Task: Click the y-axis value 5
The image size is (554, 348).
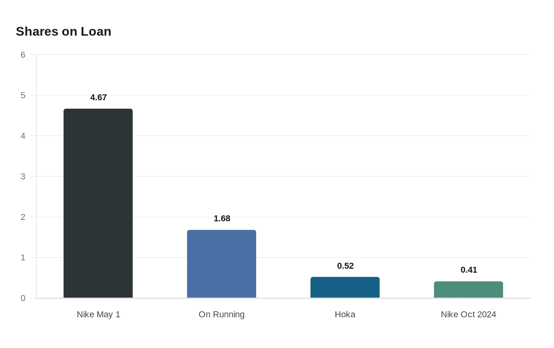Action: pyautogui.click(x=23, y=95)
